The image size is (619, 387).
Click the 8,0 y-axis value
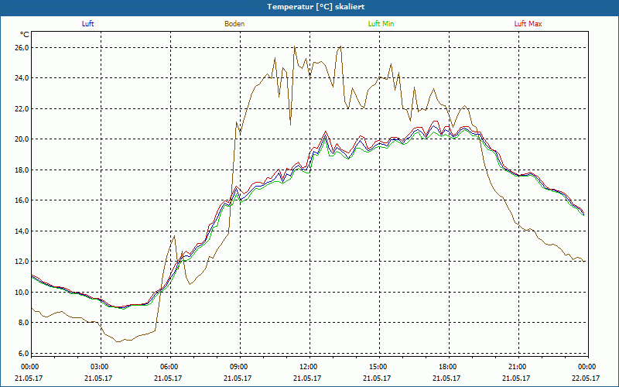pyautogui.click(x=23, y=323)
